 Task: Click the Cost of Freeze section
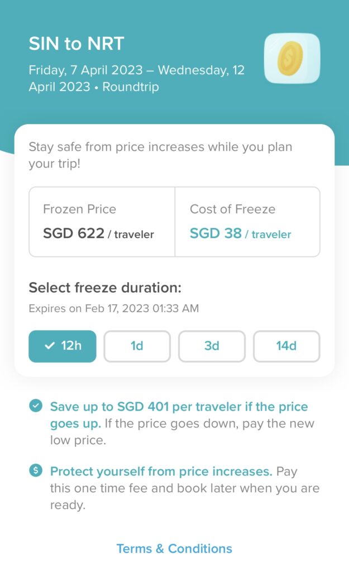(248, 222)
